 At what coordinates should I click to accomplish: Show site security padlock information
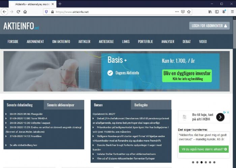(52, 12)
